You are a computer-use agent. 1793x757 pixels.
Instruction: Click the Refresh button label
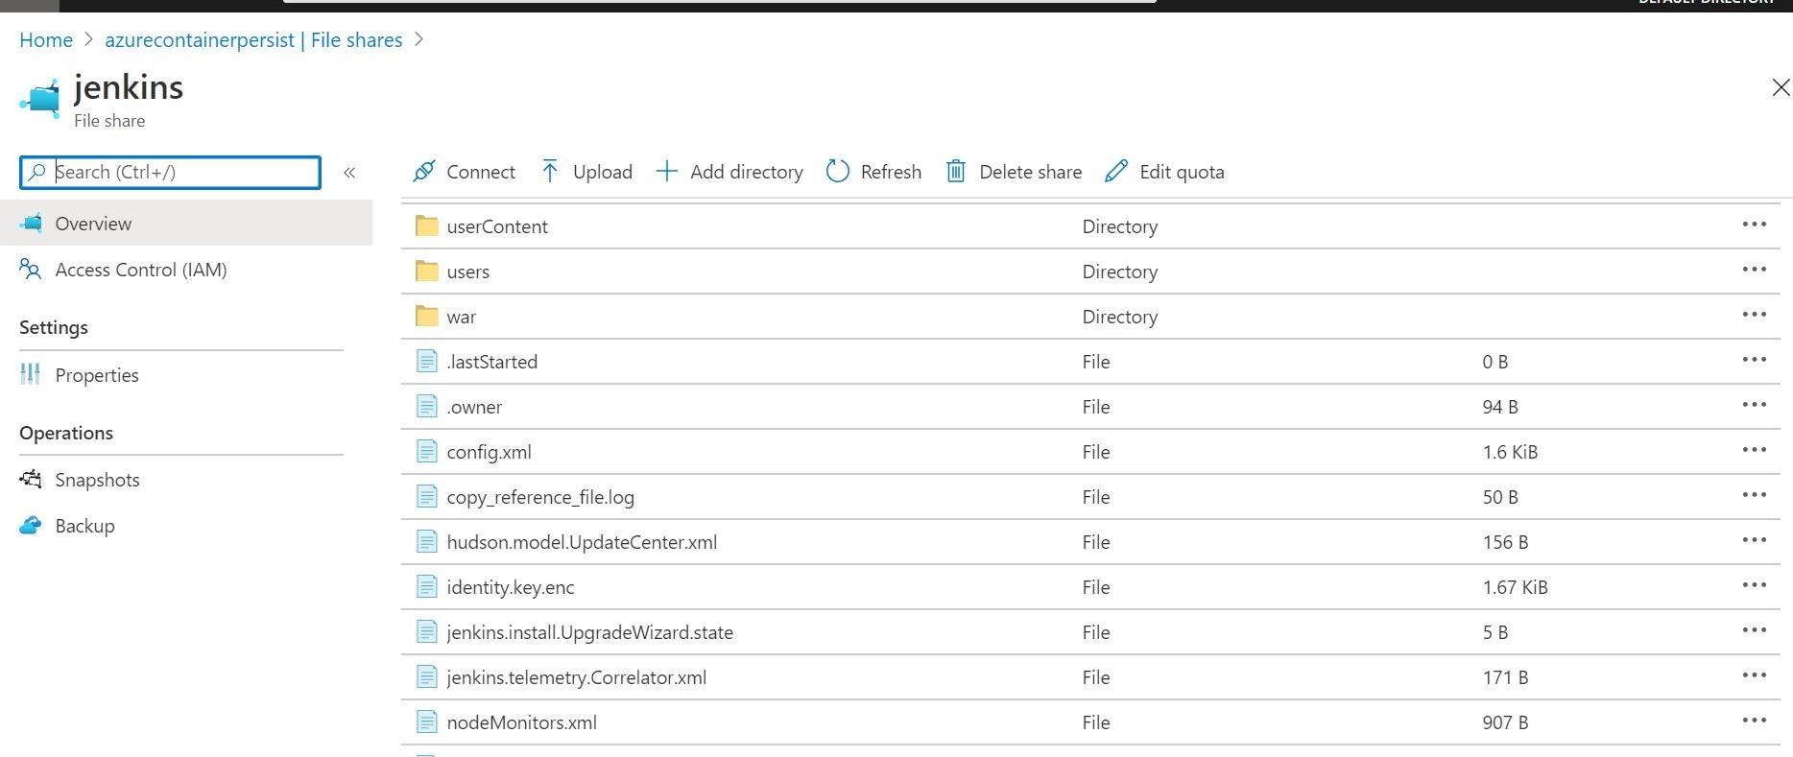pos(891,172)
